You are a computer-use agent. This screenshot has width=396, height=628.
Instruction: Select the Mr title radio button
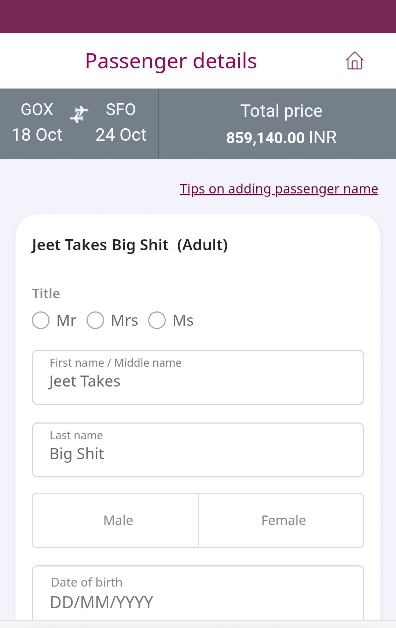click(x=41, y=320)
